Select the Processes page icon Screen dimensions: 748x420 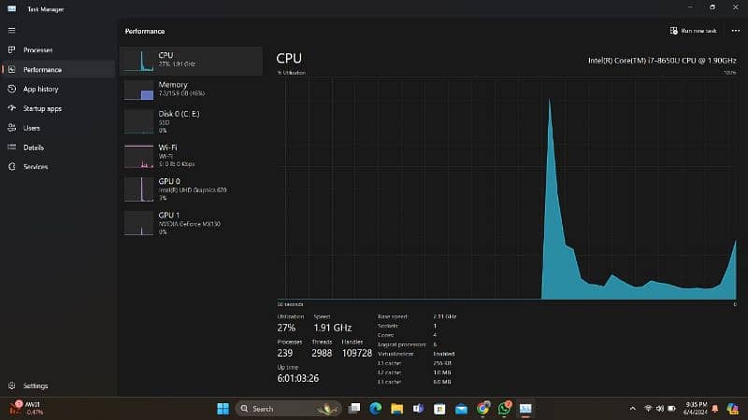[x=12, y=49]
